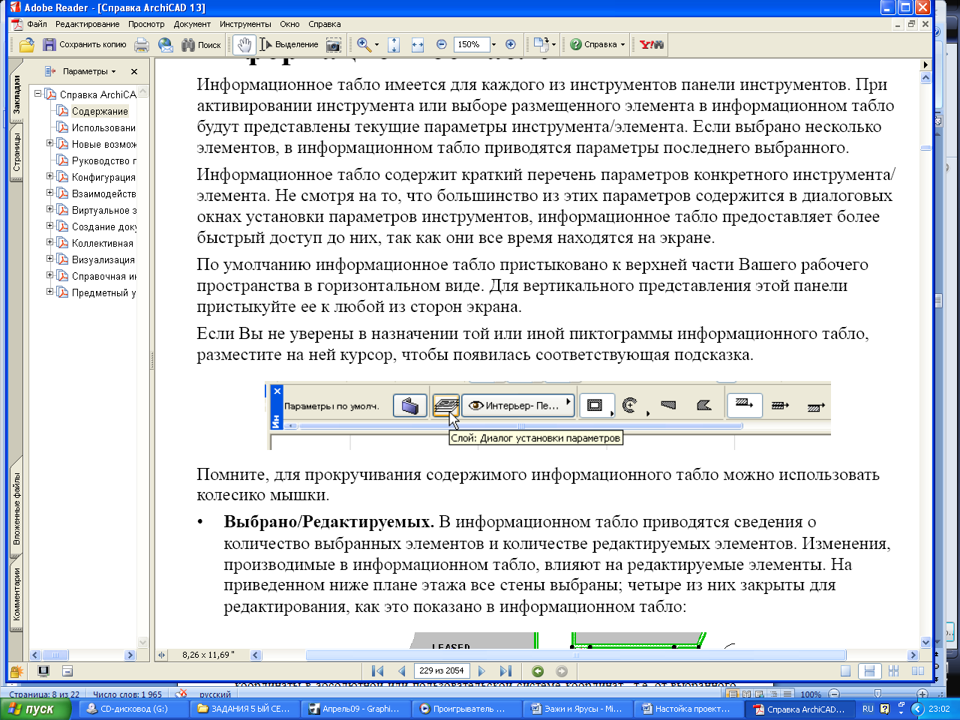This screenshot has height=720, width=960.
Task: Click the Word window zoom slider
Action: coord(877,694)
